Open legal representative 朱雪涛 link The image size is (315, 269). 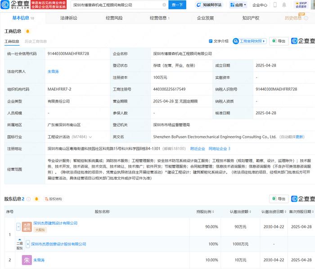53,72
